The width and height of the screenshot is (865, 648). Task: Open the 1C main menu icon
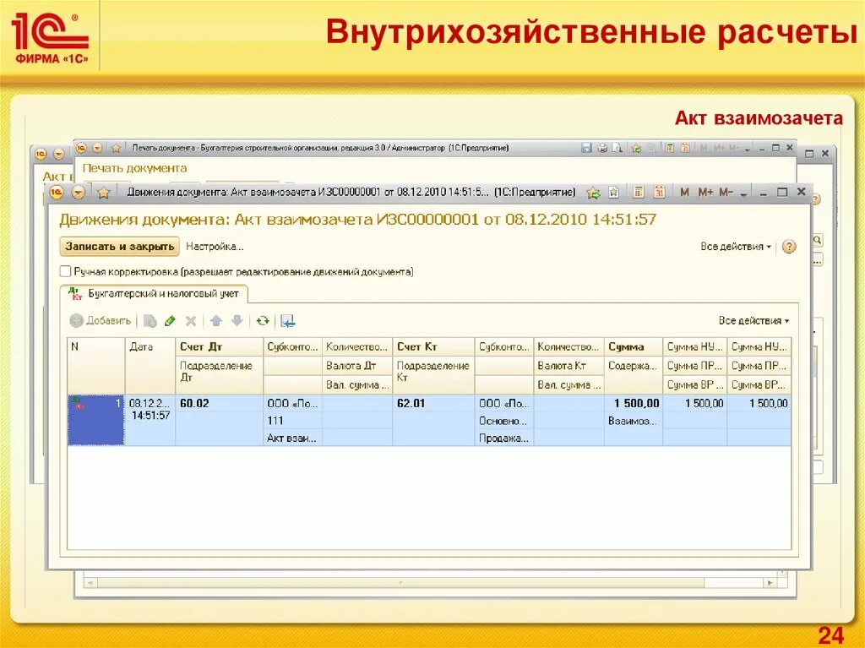coord(56,192)
